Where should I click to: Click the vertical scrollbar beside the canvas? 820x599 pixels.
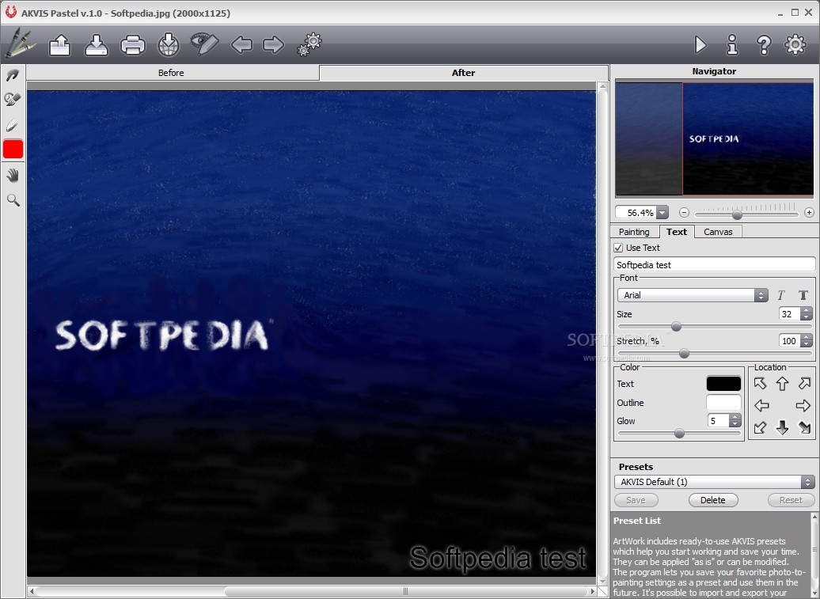602,334
